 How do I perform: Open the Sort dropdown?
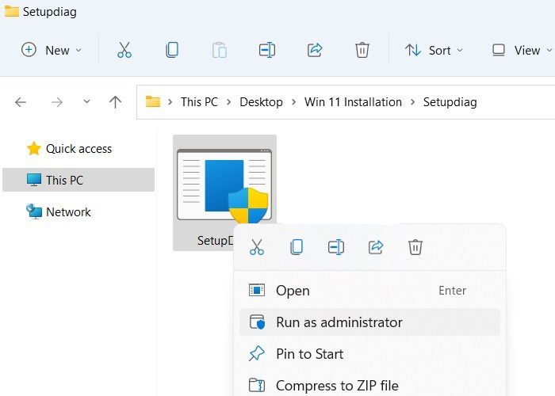pyautogui.click(x=434, y=50)
